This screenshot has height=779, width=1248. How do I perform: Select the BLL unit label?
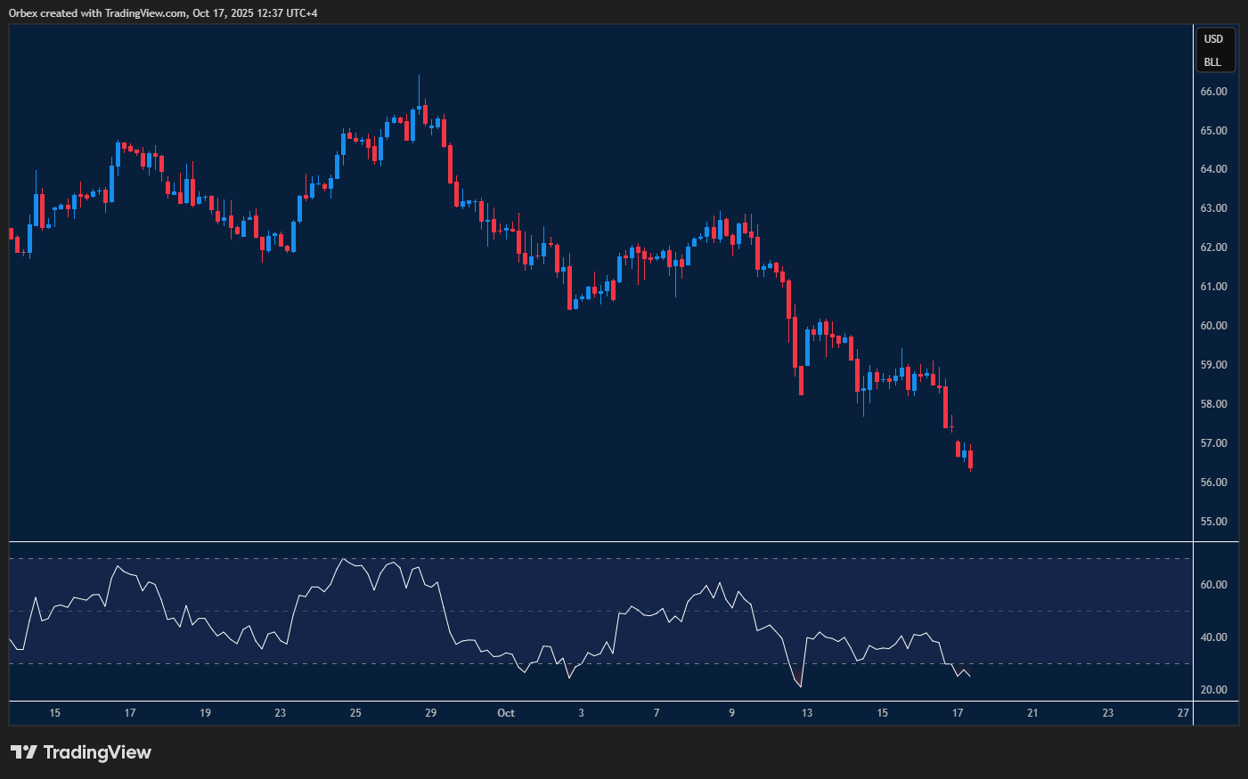pos(1212,62)
